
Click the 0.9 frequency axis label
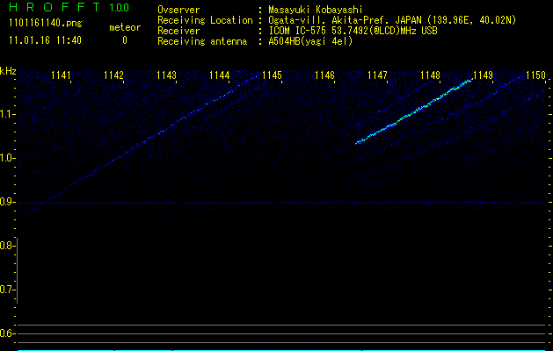click(6, 202)
